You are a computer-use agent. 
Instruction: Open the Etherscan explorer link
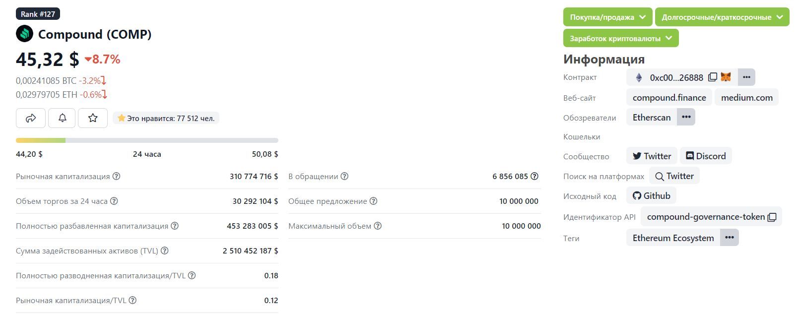coord(652,117)
